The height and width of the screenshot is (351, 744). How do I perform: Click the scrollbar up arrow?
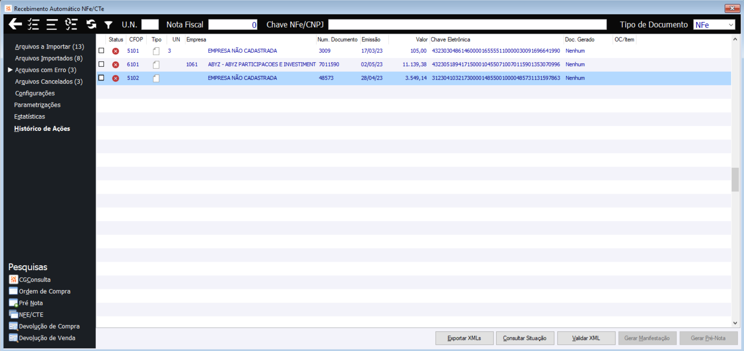pos(735,39)
